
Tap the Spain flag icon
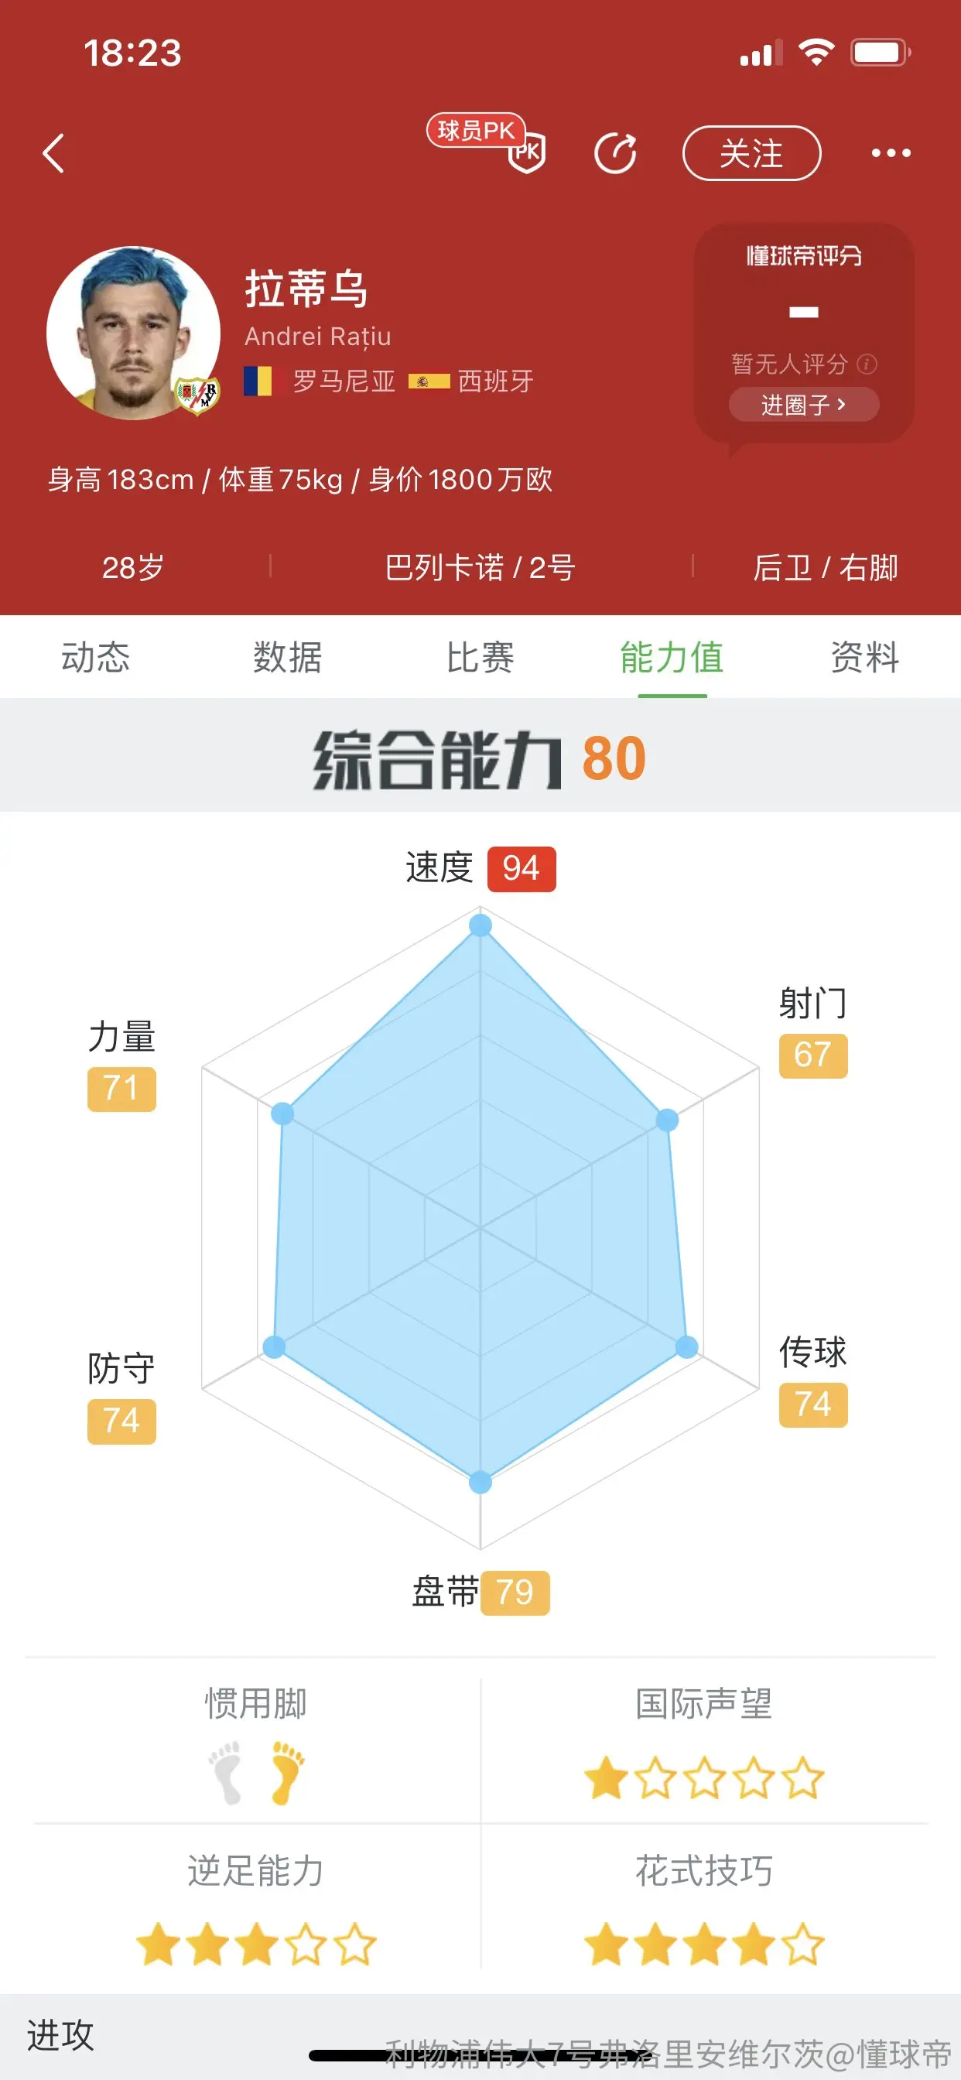pos(429,381)
